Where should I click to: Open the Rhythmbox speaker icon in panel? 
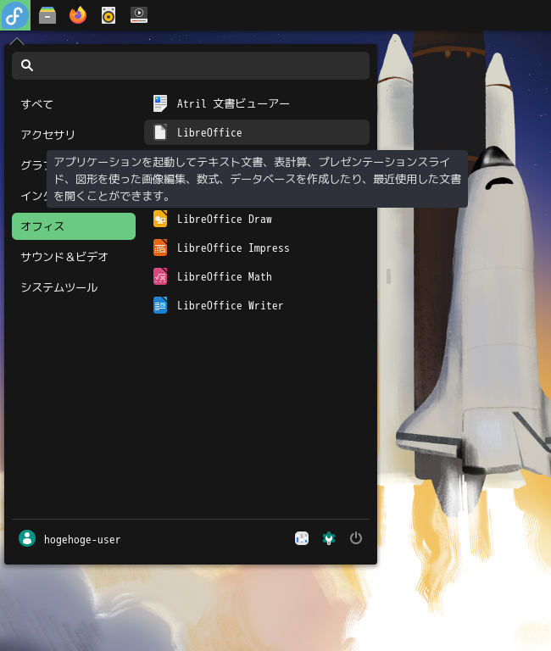pos(109,15)
